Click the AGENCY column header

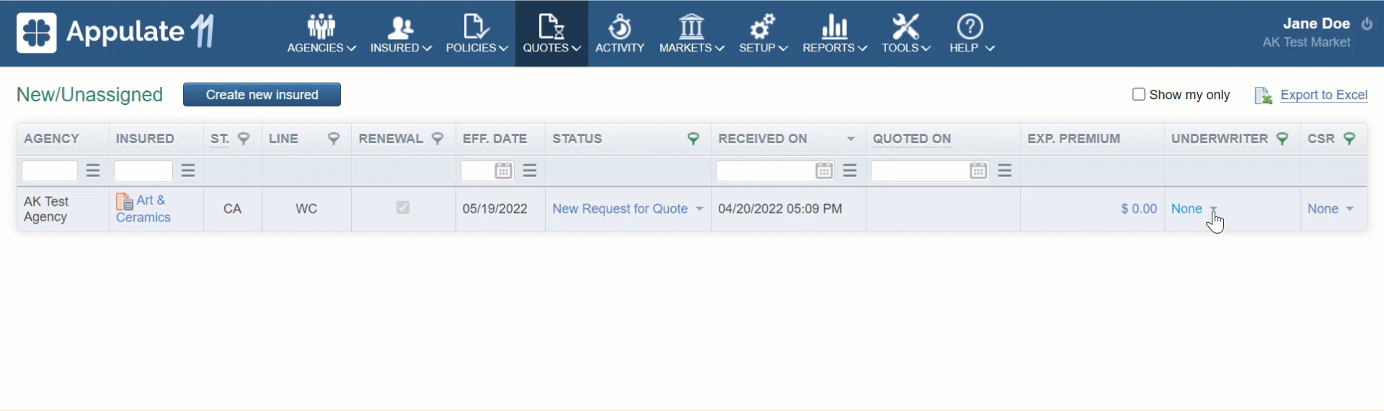click(51, 138)
